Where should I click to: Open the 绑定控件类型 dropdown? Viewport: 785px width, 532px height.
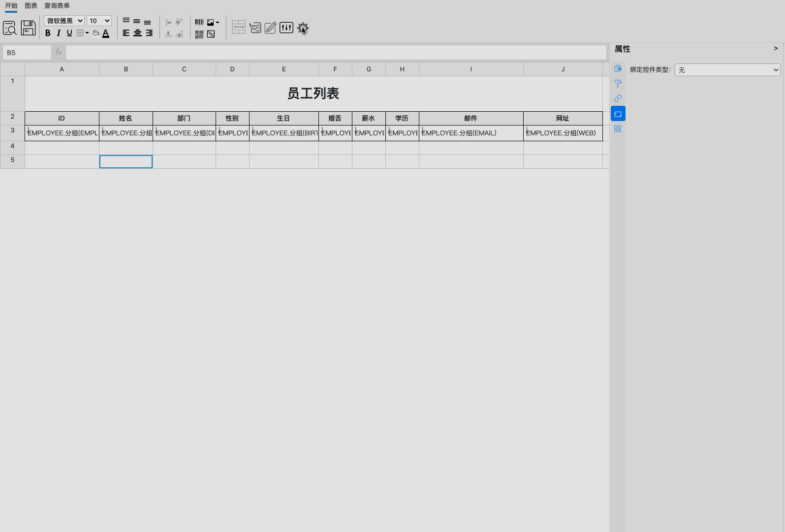[x=727, y=70]
